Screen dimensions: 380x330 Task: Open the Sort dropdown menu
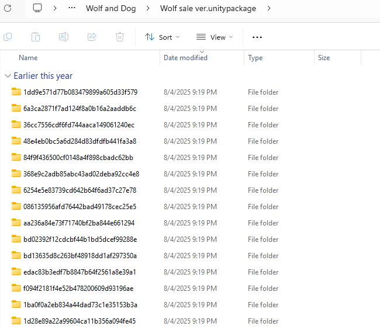(x=162, y=37)
